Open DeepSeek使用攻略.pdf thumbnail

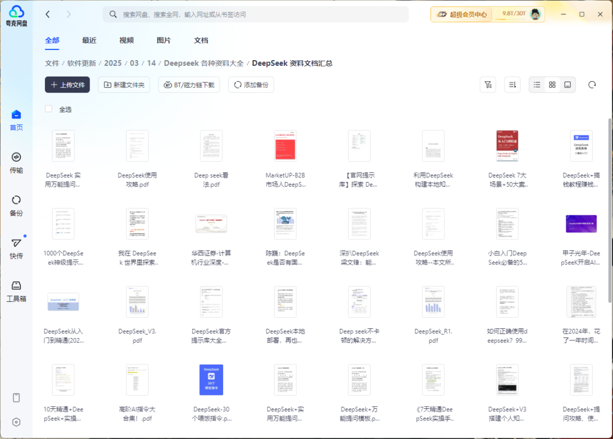coord(137,146)
